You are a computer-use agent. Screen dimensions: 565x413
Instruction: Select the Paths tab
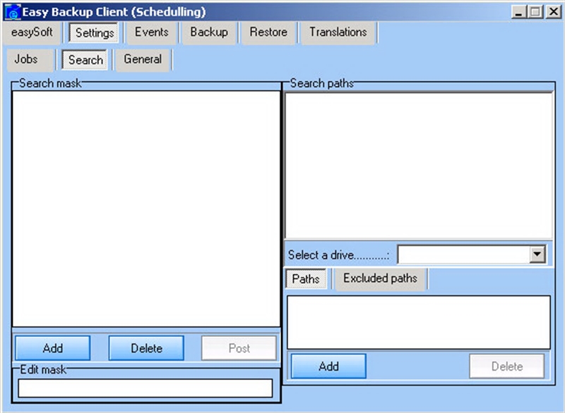coord(306,278)
